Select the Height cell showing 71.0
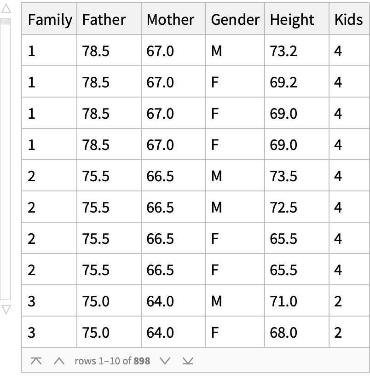The width and height of the screenshot is (370, 392). tap(284, 301)
